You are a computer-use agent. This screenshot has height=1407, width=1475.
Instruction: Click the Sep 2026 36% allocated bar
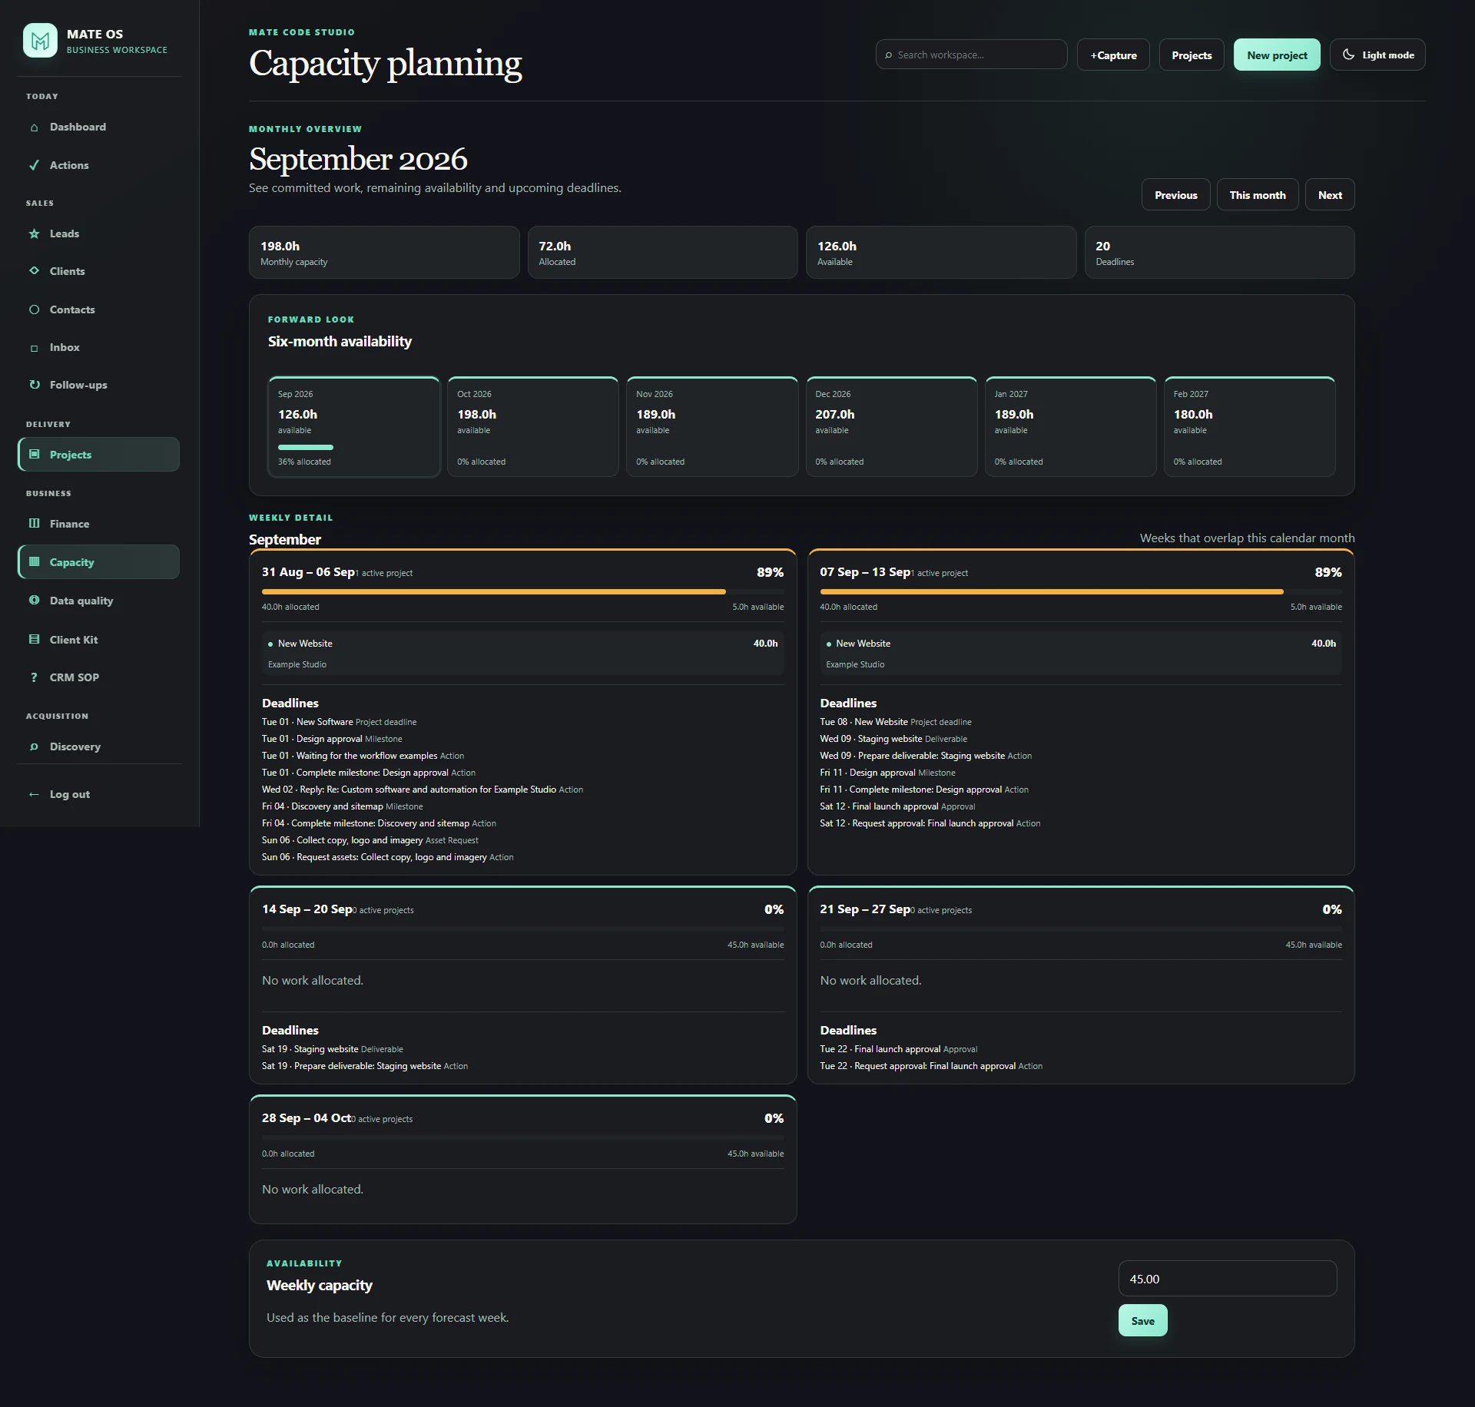pyautogui.click(x=306, y=447)
